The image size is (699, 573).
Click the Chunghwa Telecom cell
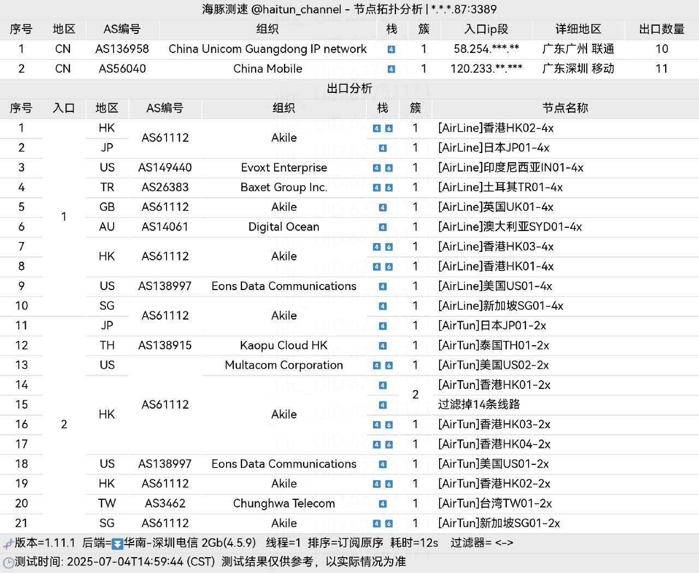284,503
